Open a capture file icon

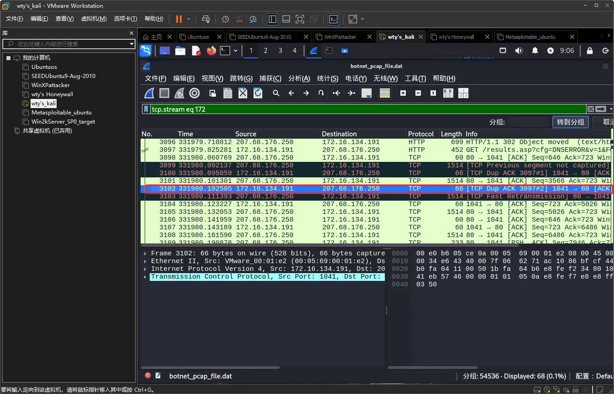point(213,93)
